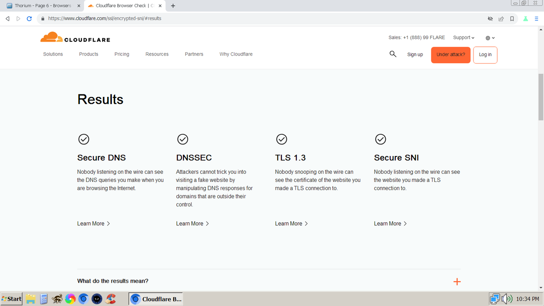Click the volume speaker tray icon
544x306 pixels.
pyautogui.click(x=507, y=299)
